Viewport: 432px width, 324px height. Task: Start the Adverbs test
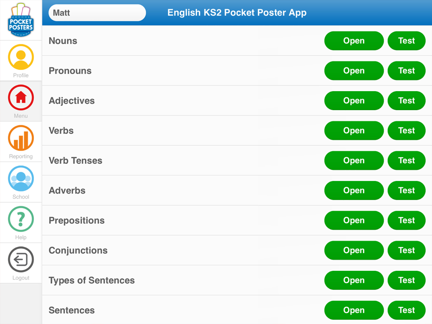[x=407, y=191]
